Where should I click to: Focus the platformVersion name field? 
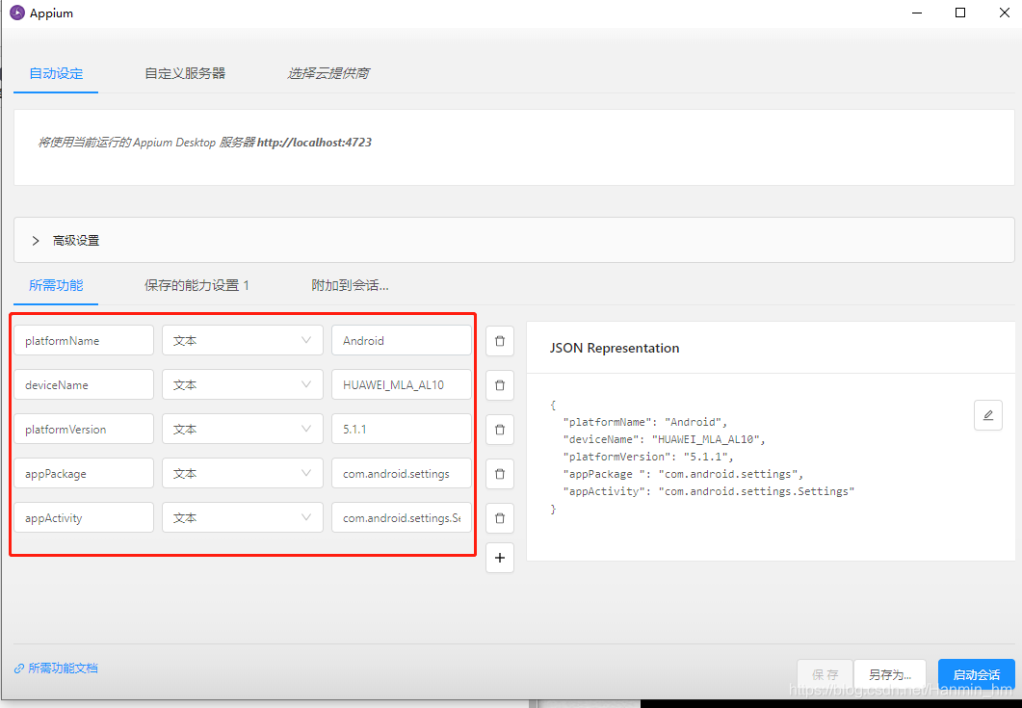(x=84, y=429)
